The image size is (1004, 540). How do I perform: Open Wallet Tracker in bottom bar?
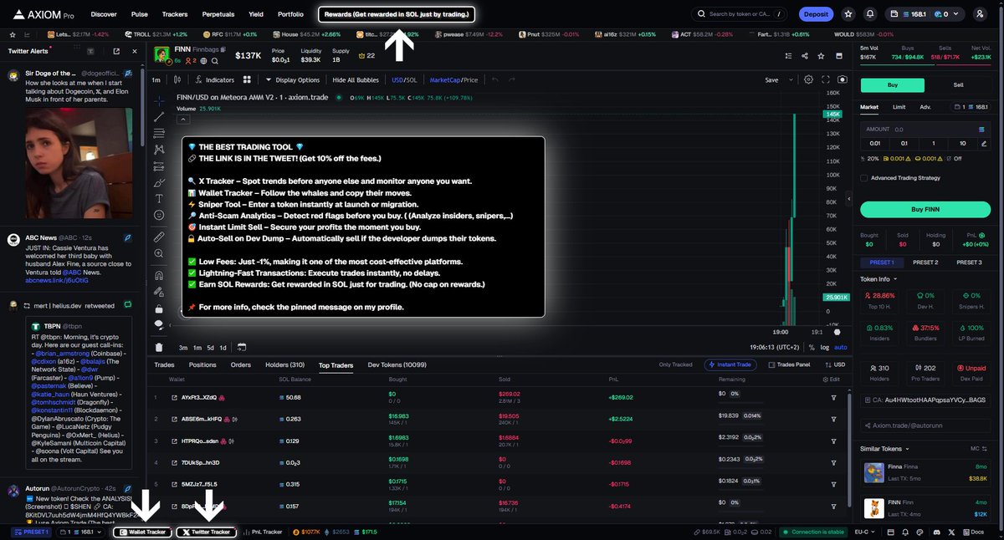click(x=142, y=532)
